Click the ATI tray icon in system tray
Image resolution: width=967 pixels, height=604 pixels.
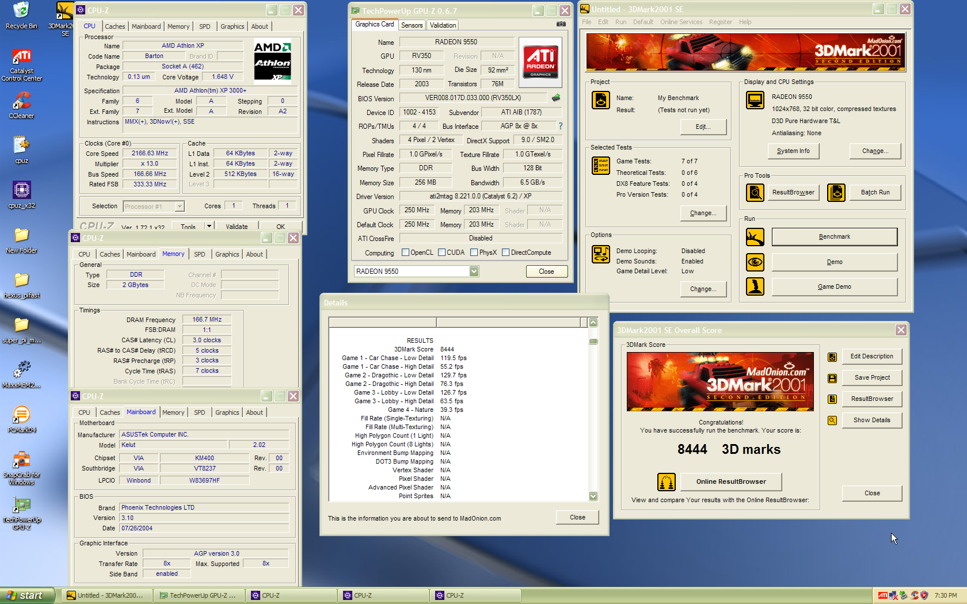(882, 595)
